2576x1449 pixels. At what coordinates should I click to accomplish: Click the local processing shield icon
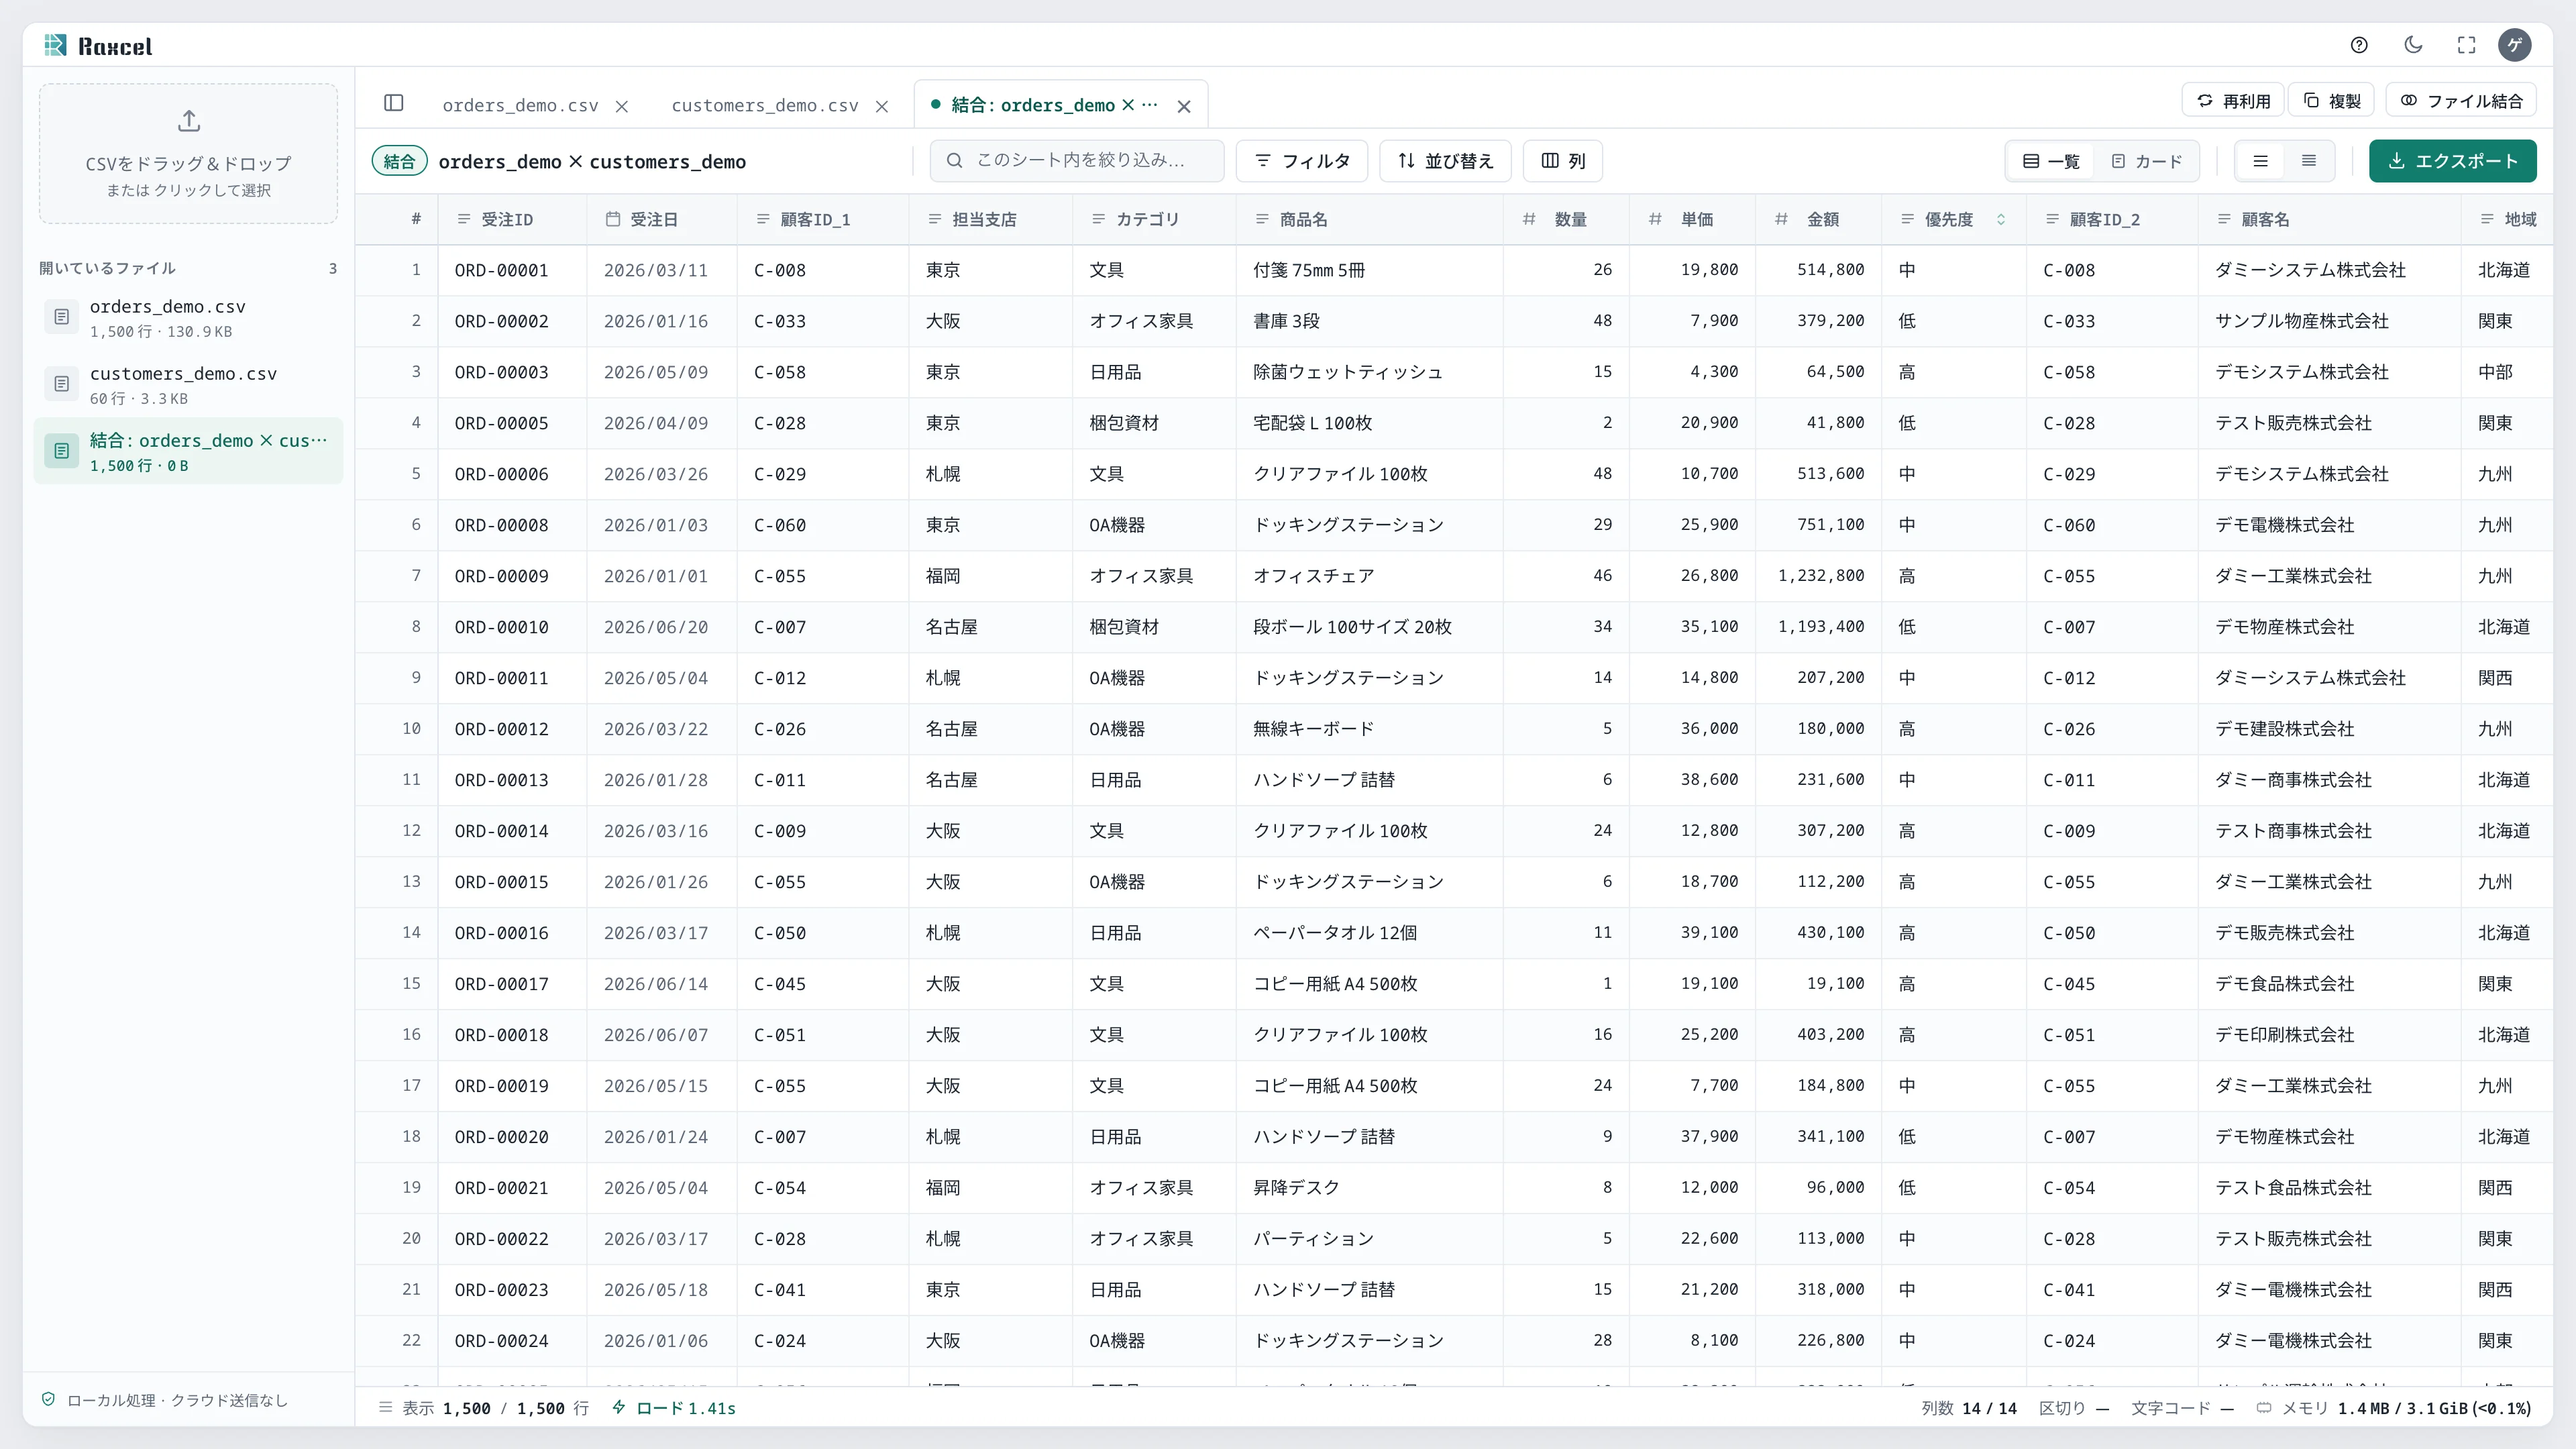coord(48,1399)
